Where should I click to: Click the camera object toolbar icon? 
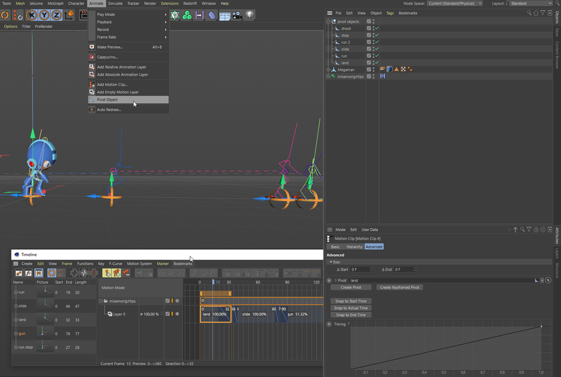pyautogui.click(x=237, y=15)
